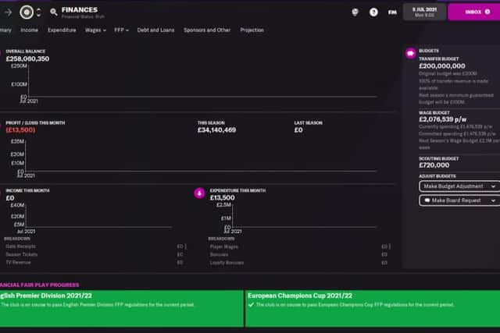This screenshot has width=500, height=333.
Task: Open the European Champions Cup 2021/22 FFP panel
Action: [x=373, y=308]
